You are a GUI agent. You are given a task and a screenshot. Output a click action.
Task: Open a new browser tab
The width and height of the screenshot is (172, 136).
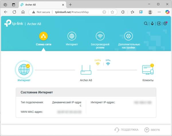(70, 5)
